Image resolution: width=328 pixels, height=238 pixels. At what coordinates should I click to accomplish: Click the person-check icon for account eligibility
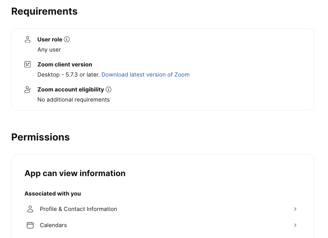28,89
